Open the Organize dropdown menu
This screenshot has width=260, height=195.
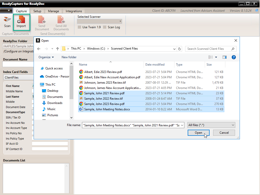pyautogui.click(x=46, y=57)
